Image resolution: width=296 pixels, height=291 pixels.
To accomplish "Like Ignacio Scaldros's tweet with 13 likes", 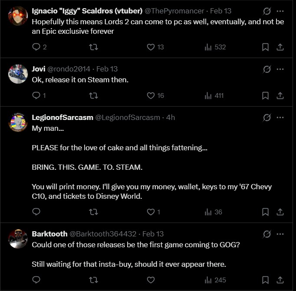I will click(x=151, y=47).
